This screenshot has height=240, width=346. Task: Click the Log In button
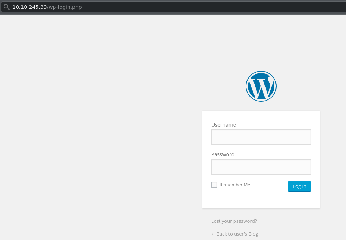tap(299, 186)
